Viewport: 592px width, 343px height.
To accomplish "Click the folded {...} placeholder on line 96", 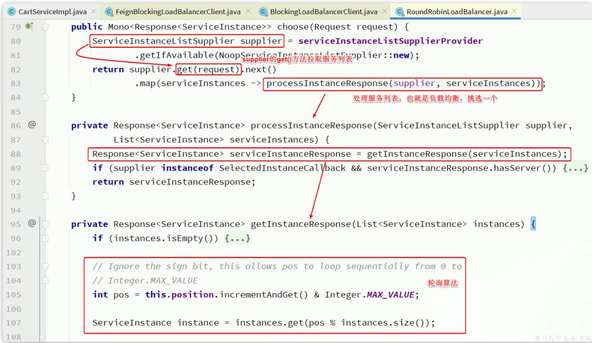I will click(237, 238).
